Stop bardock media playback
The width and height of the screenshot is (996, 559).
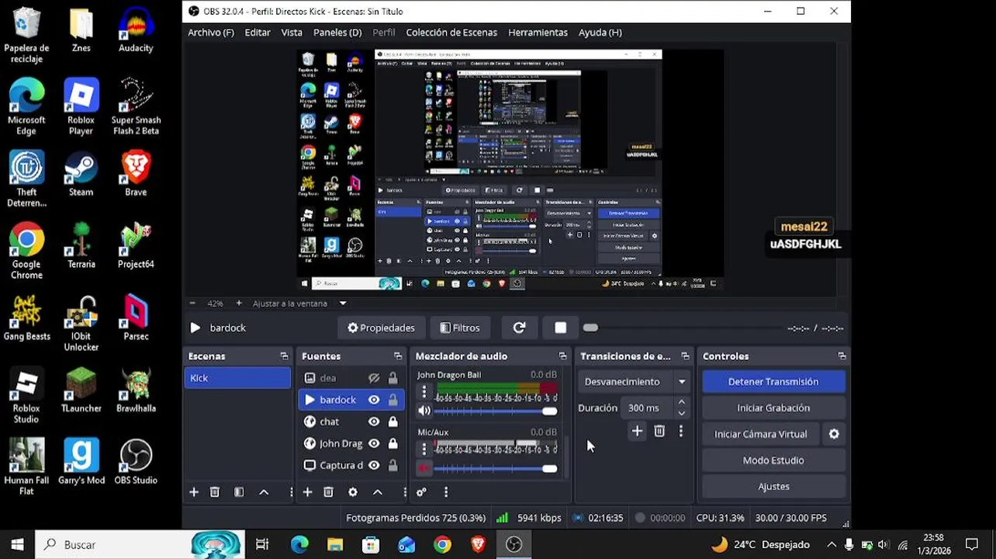pos(560,328)
